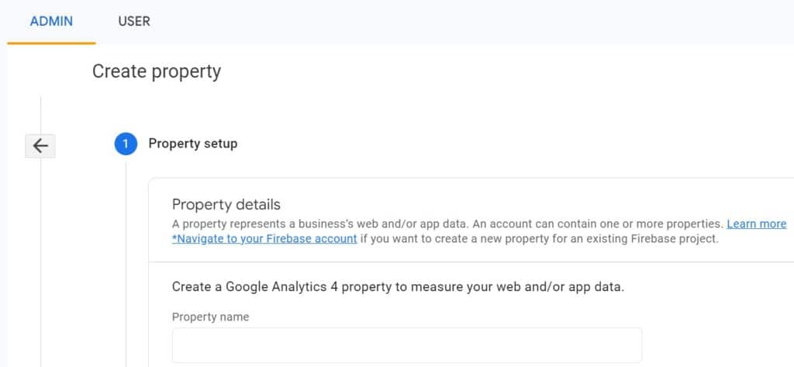Click the Property setup step label

193,144
